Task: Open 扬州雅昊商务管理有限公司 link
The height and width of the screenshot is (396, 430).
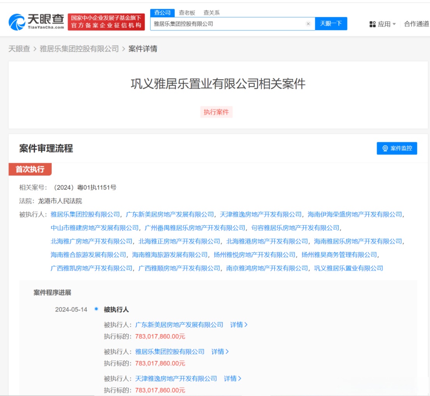Action: point(339,255)
